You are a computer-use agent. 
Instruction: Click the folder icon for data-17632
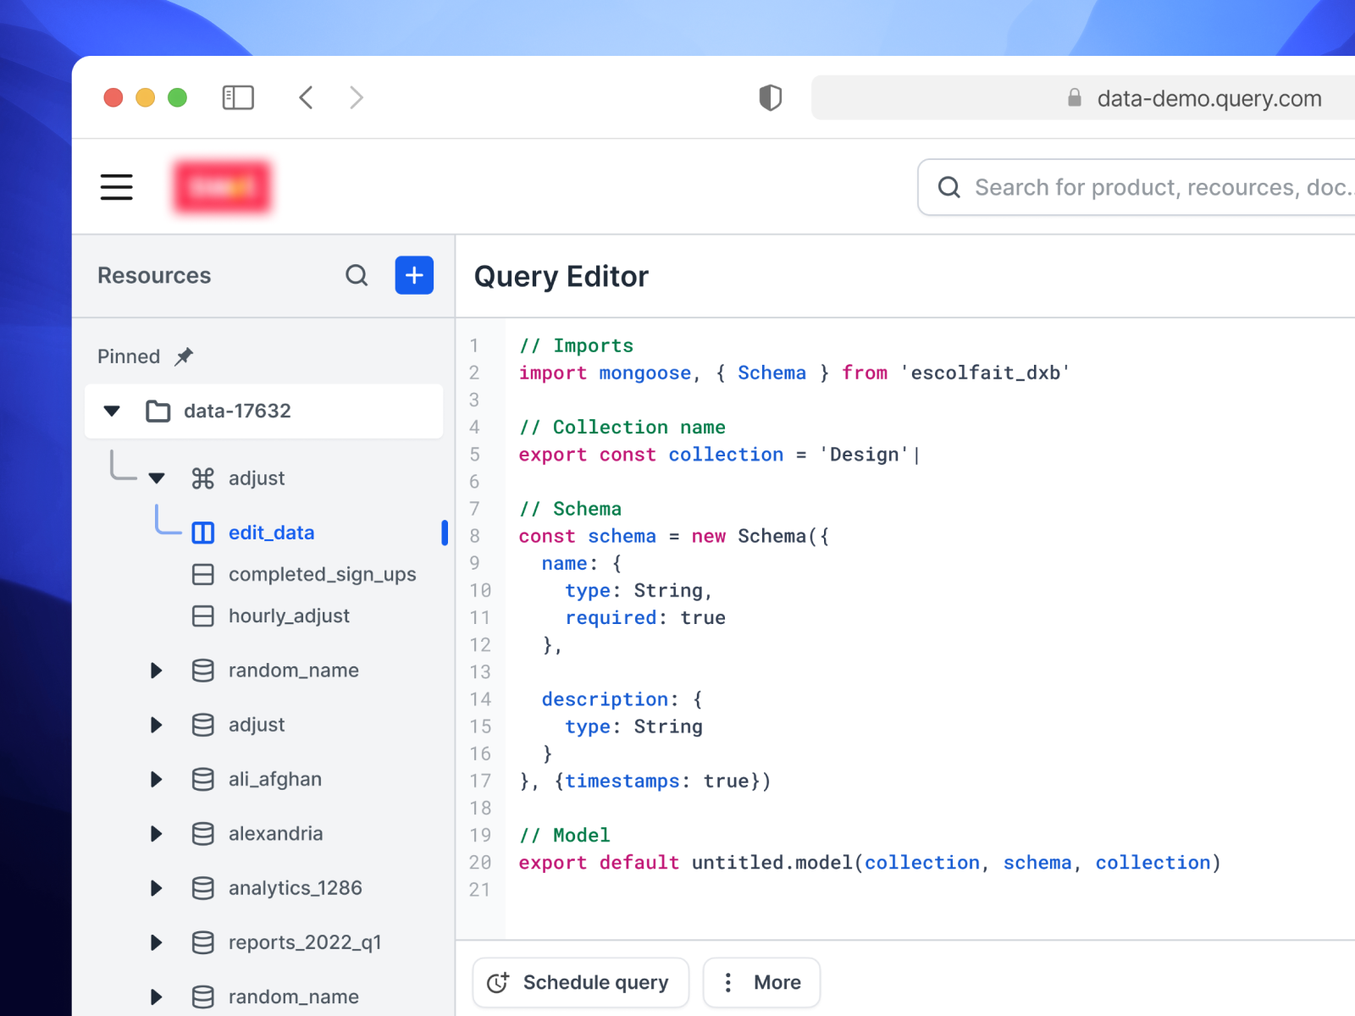[158, 411]
